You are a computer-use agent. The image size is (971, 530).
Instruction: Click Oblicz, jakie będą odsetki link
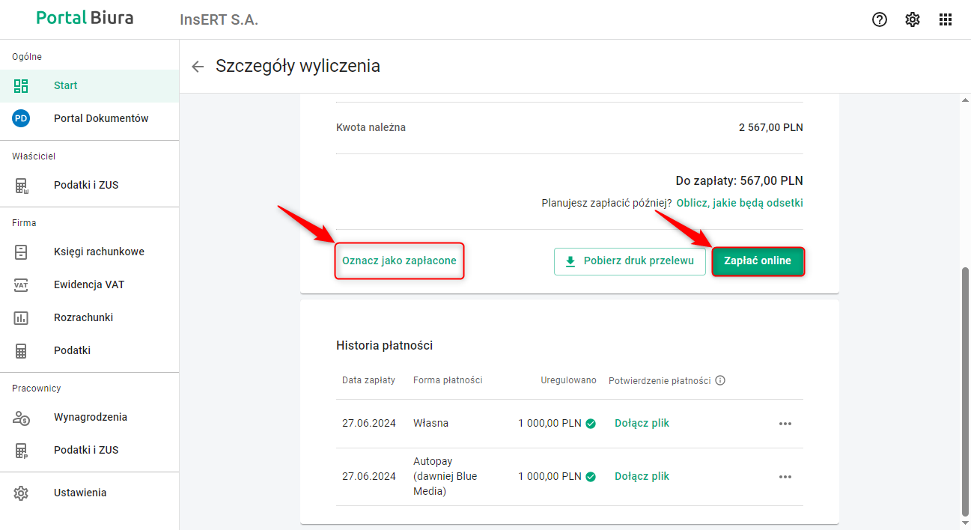point(740,203)
